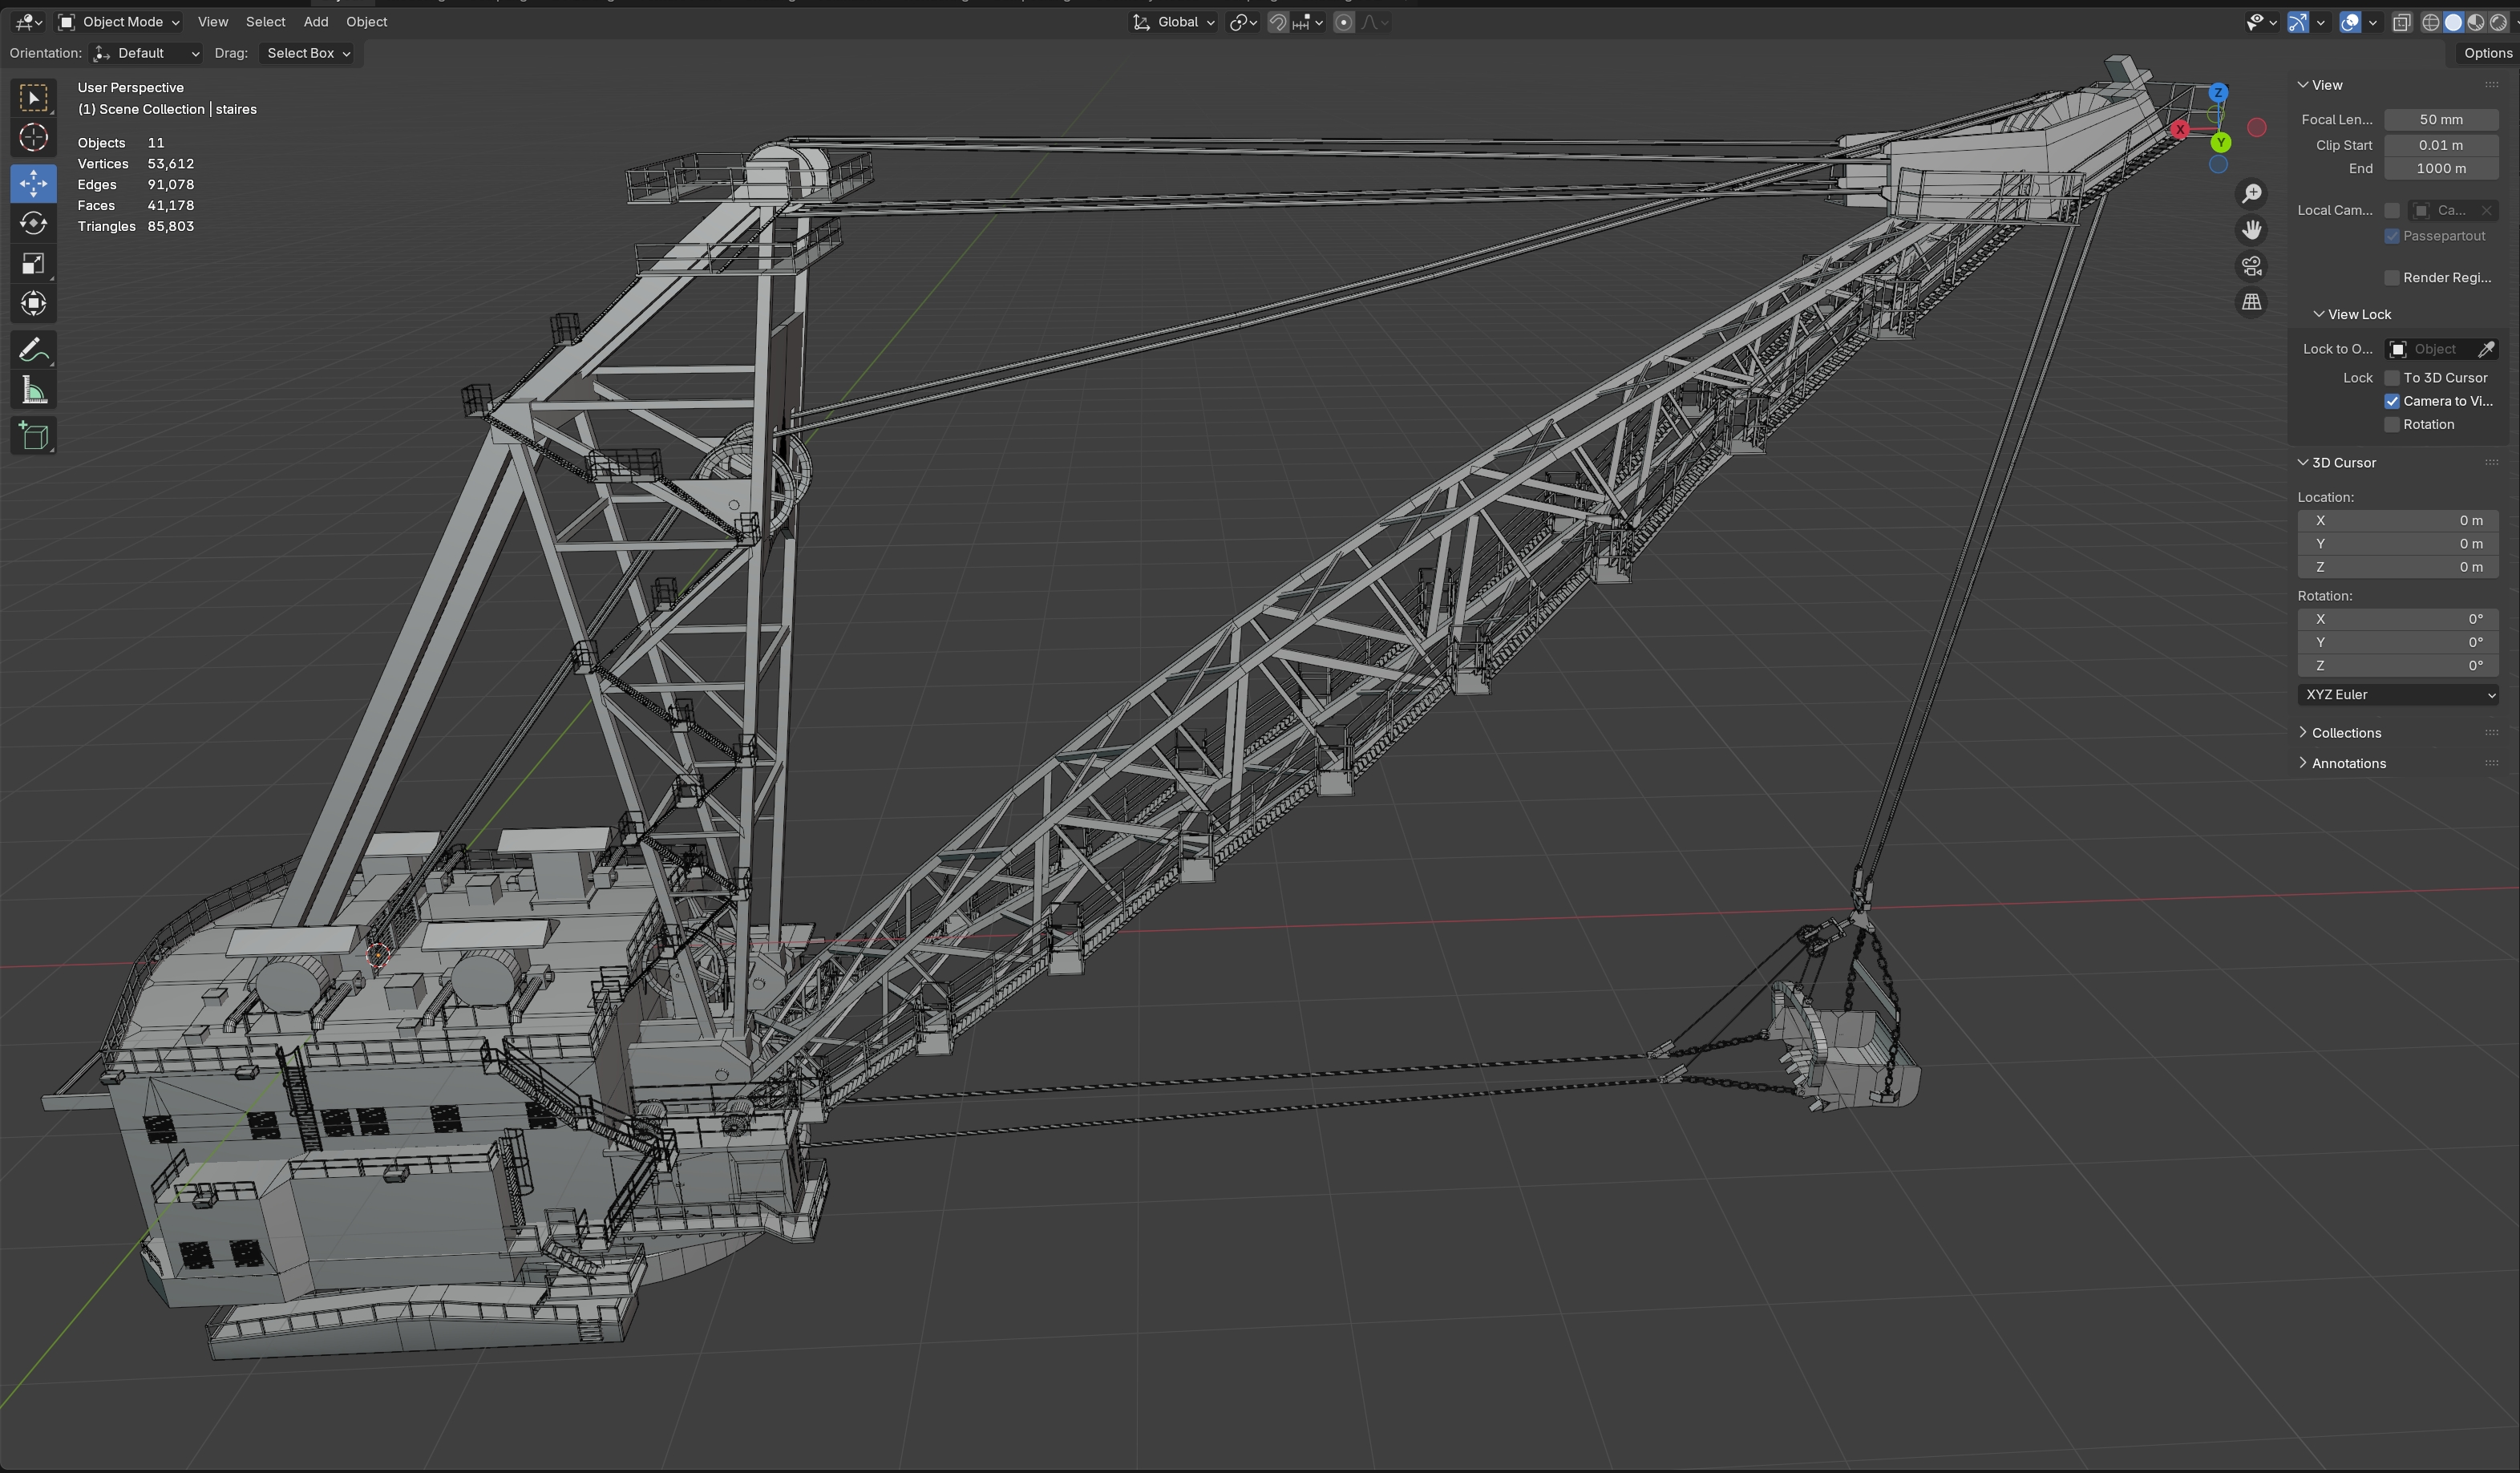Viewport: 2520px width, 1473px height.
Task: Choose the Scale tool
Action: 33,264
